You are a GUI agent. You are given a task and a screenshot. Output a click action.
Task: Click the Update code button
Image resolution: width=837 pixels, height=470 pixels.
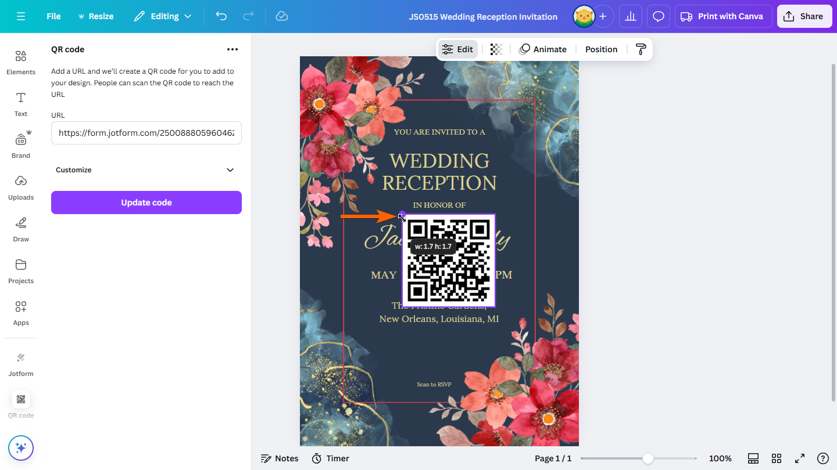click(146, 203)
